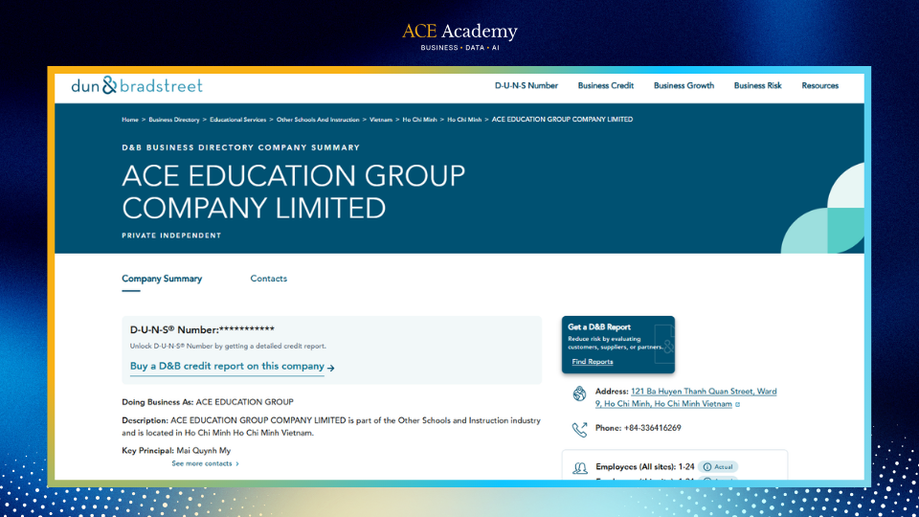The width and height of the screenshot is (919, 517).
Task: Click the dun & bradstreet logo
Action: pyautogui.click(x=137, y=85)
